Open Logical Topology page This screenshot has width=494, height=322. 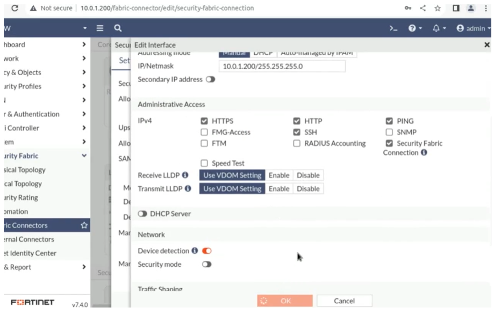pyautogui.click(x=23, y=184)
